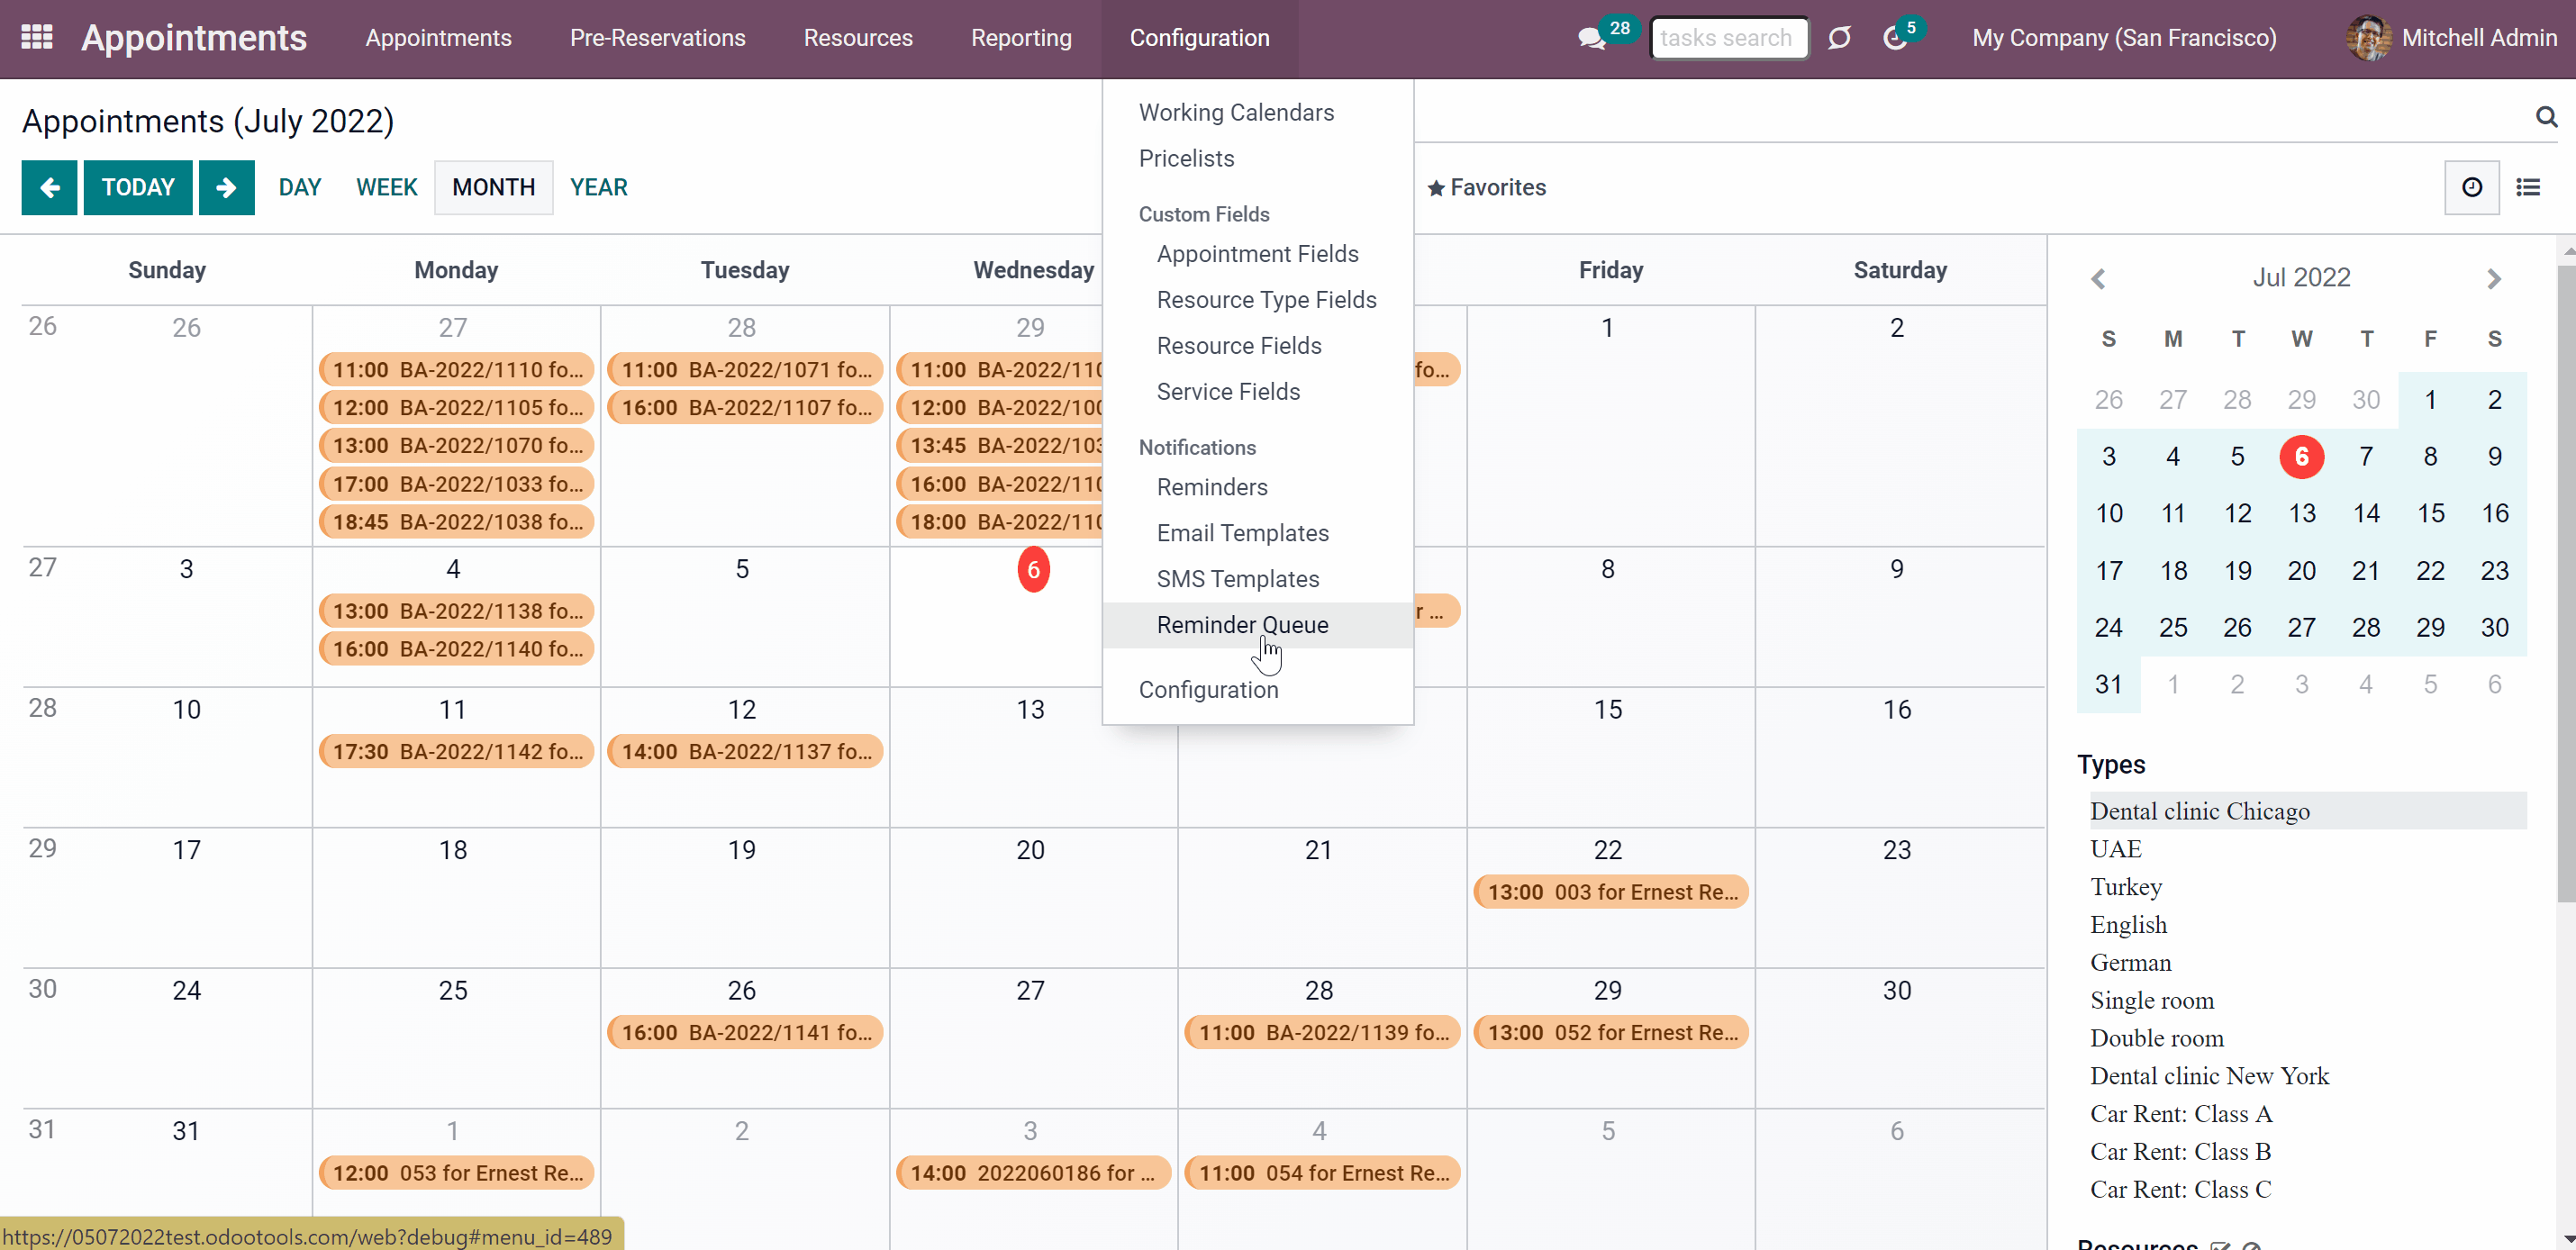Open the Configuration top menu
The width and height of the screenshot is (2576, 1250).
[x=1199, y=38]
